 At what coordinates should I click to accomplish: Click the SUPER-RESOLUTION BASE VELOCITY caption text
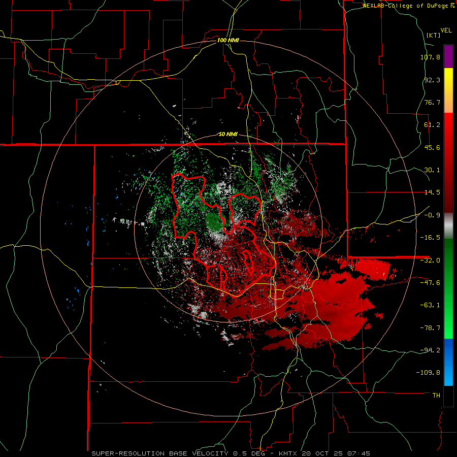click(160, 453)
